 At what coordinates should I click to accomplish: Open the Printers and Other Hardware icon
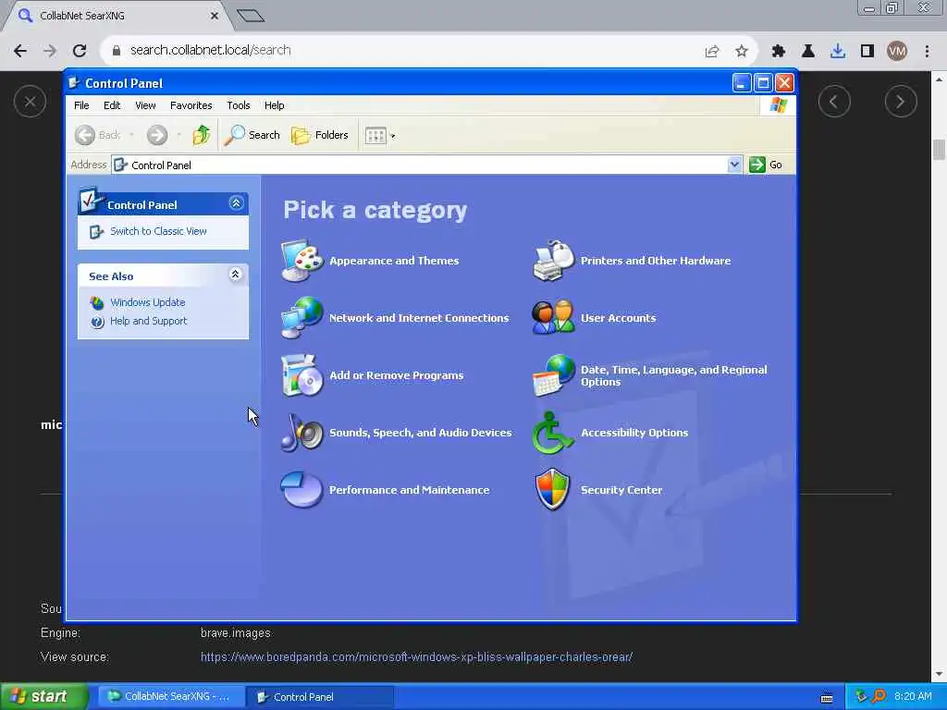click(x=553, y=260)
